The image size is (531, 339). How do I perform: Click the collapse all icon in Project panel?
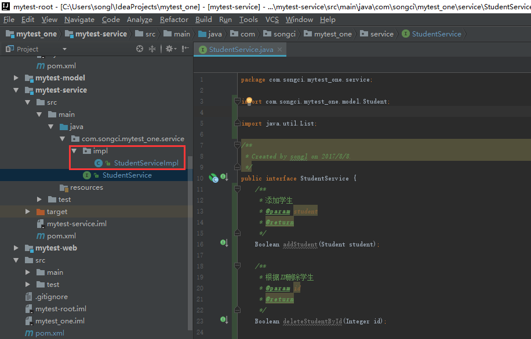[x=152, y=49]
